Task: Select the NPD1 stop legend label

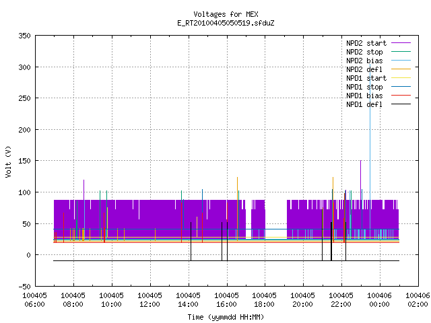Action: [x=364, y=87]
